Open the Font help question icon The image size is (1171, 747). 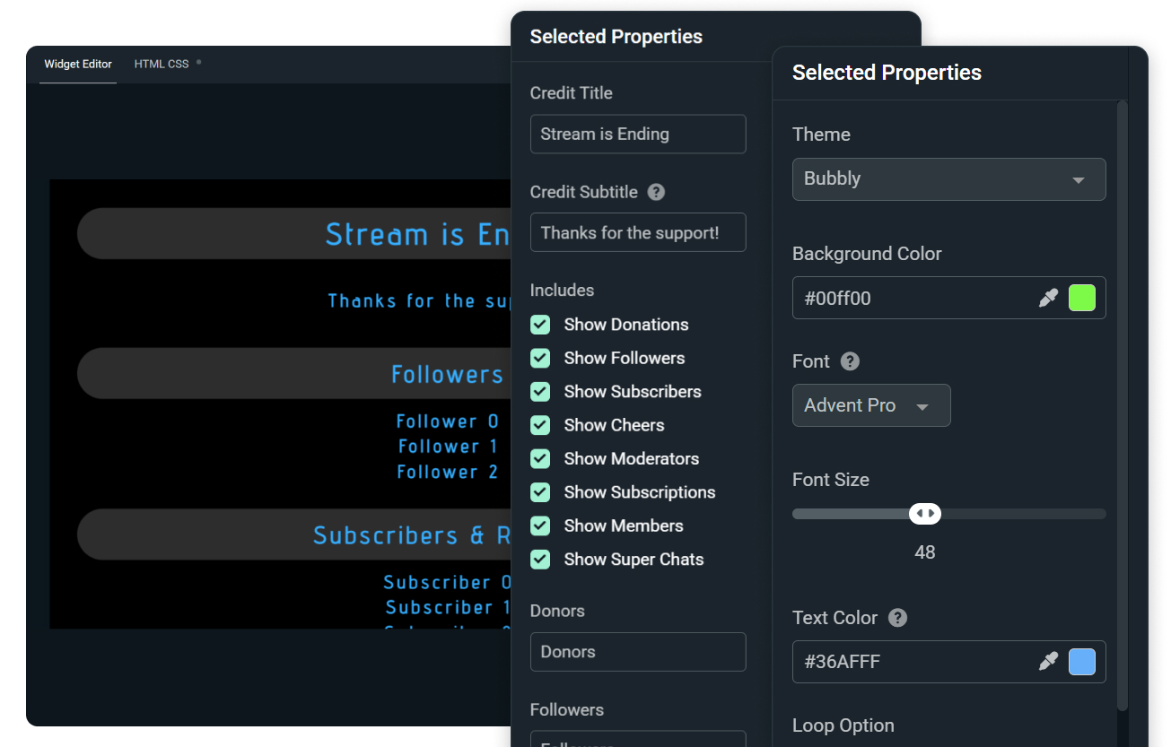click(x=850, y=361)
